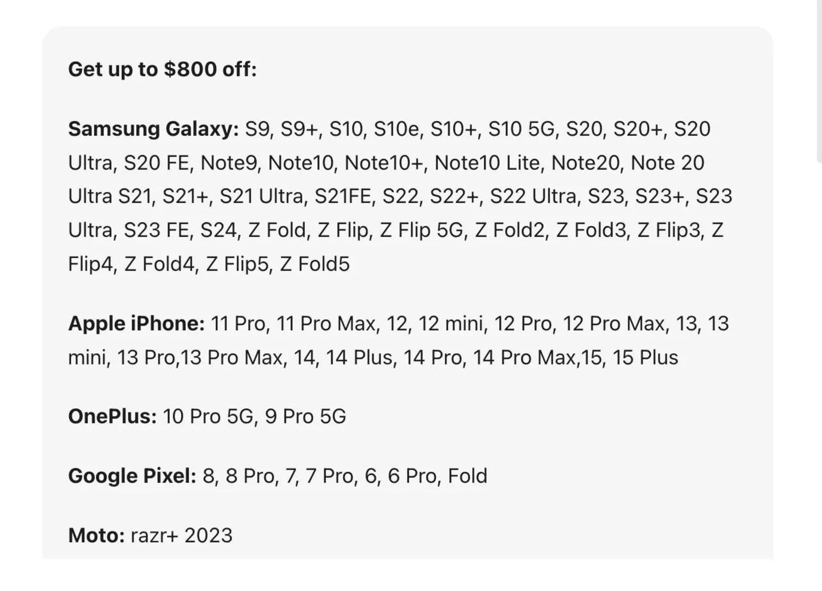Click the "S21FE" model text
Screen dimensions: 822x591
click(x=342, y=196)
